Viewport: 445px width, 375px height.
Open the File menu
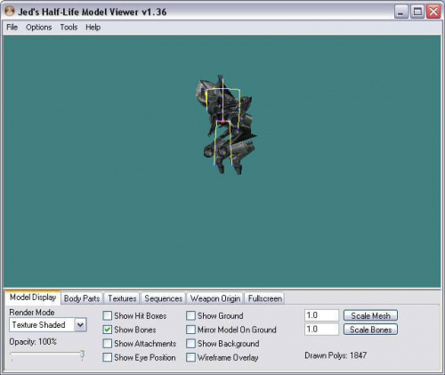click(x=12, y=28)
